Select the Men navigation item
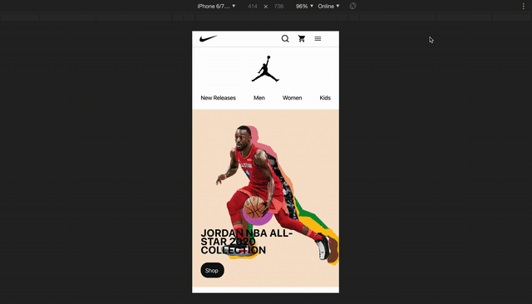This screenshot has height=304, width=532. click(x=259, y=98)
